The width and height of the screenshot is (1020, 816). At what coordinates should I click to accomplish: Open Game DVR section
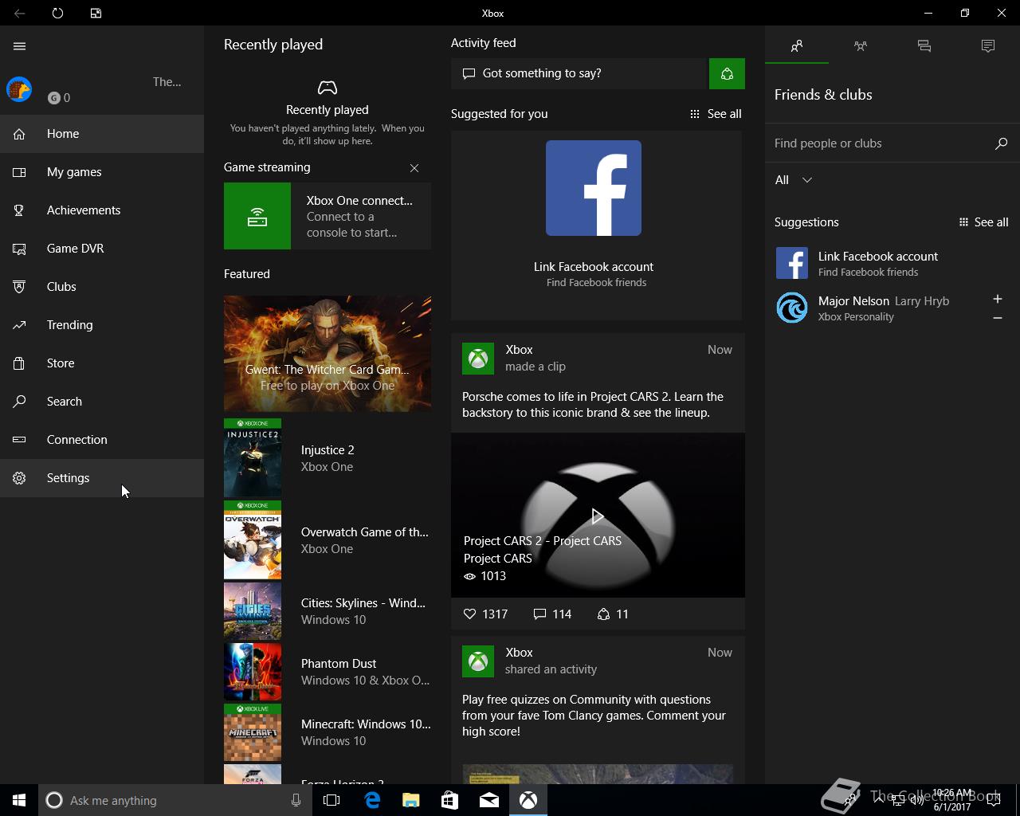[102, 249]
